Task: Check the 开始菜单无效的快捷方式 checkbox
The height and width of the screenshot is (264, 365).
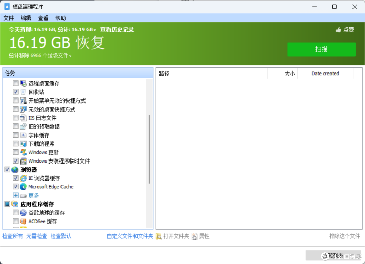Action: (15, 100)
